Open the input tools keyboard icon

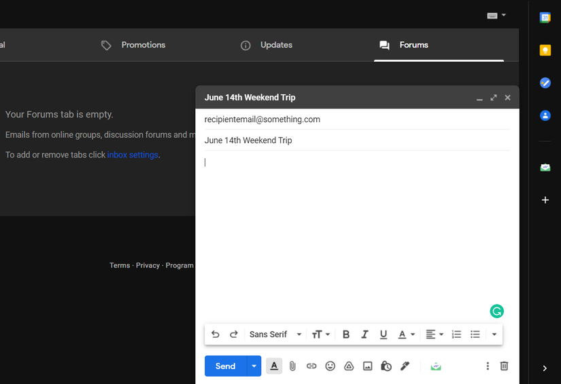[492, 16]
